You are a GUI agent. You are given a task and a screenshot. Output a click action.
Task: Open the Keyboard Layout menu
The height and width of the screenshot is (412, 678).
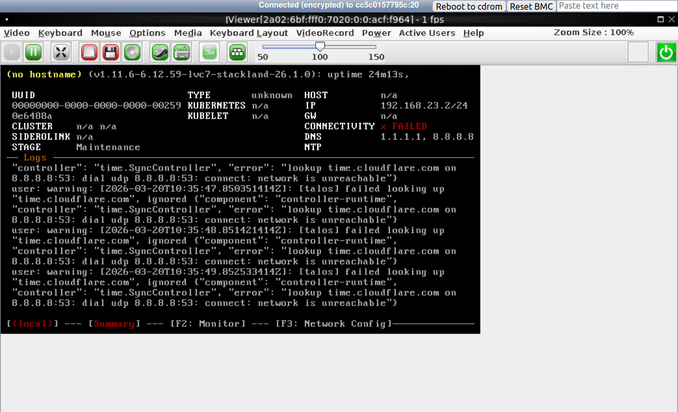tap(249, 33)
